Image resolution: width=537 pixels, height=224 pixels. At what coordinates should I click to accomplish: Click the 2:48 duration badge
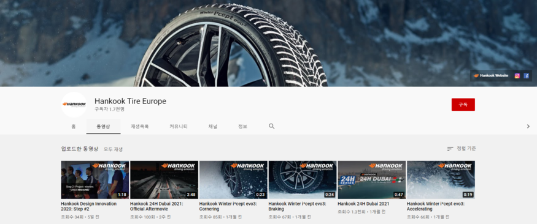[191, 195]
